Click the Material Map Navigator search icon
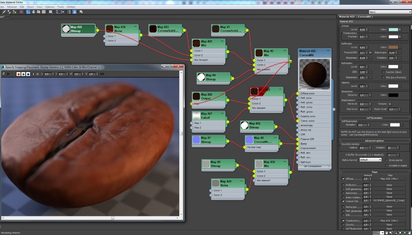 81,12
